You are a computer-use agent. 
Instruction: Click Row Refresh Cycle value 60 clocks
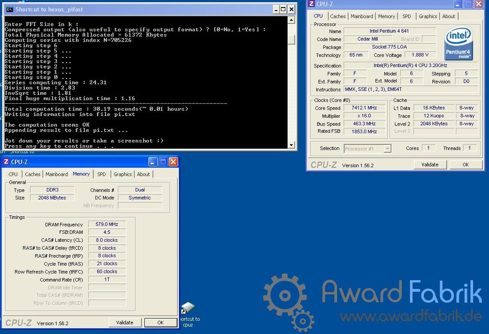point(107,271)
